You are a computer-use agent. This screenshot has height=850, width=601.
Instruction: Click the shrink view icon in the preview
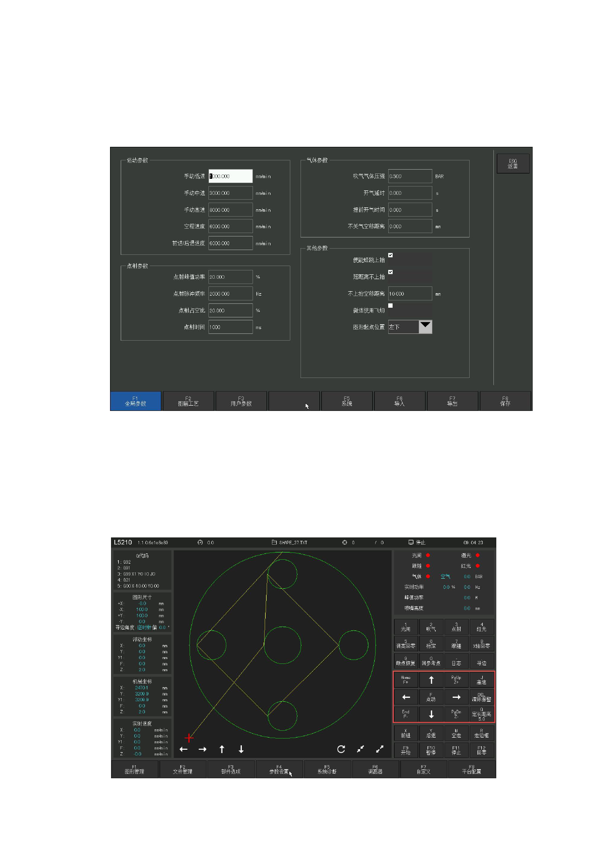point(361,749)
